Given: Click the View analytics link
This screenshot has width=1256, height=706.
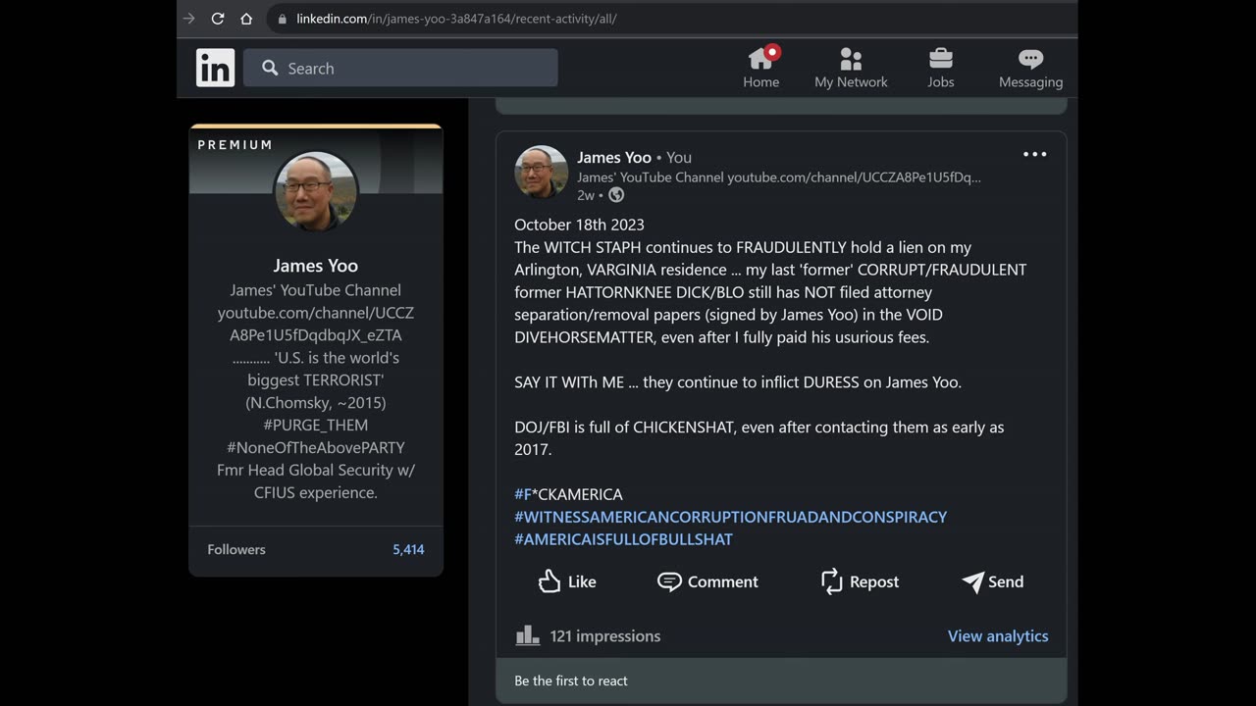Looking at the screenshot, I should (x=998, y=636).
